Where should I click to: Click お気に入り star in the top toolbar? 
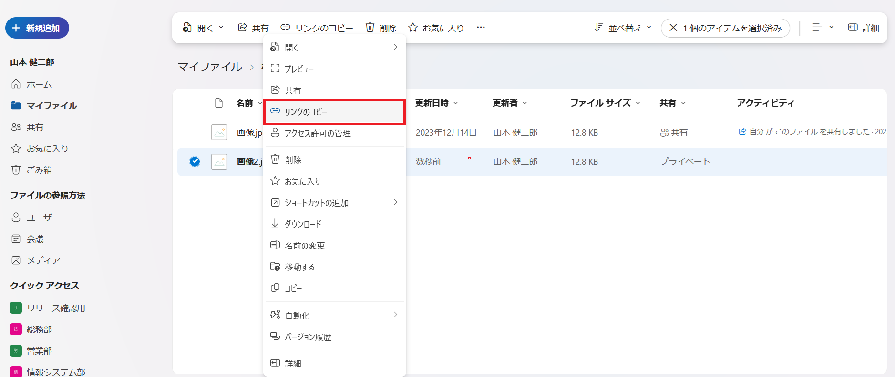pyautogui.click(x=436, y=28)
